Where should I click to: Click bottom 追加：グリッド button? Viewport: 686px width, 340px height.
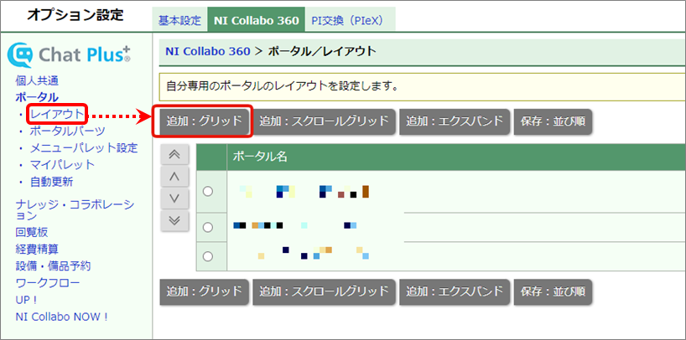[x=205, y=291]
